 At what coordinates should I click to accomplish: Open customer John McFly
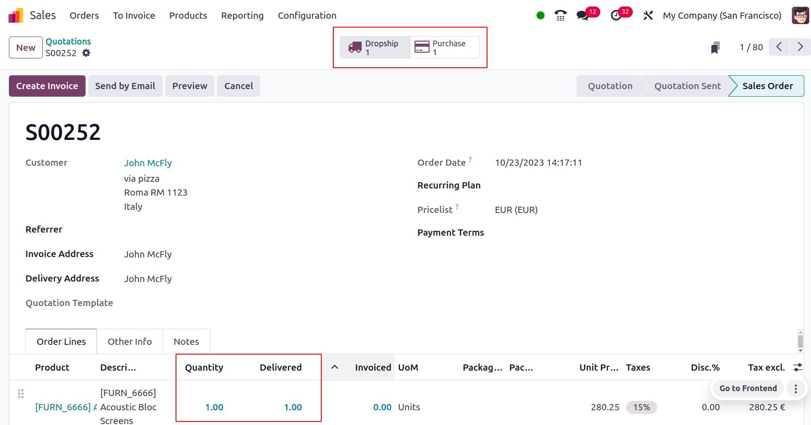point(147,163)
